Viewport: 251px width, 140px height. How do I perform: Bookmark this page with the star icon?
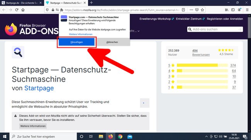click(x=202, y=10)
